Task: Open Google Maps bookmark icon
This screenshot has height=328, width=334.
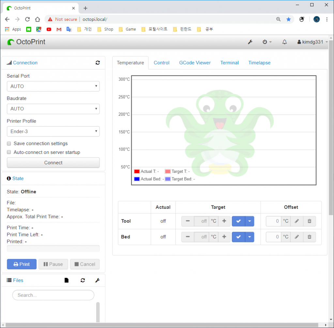Action: click(39, 29)
